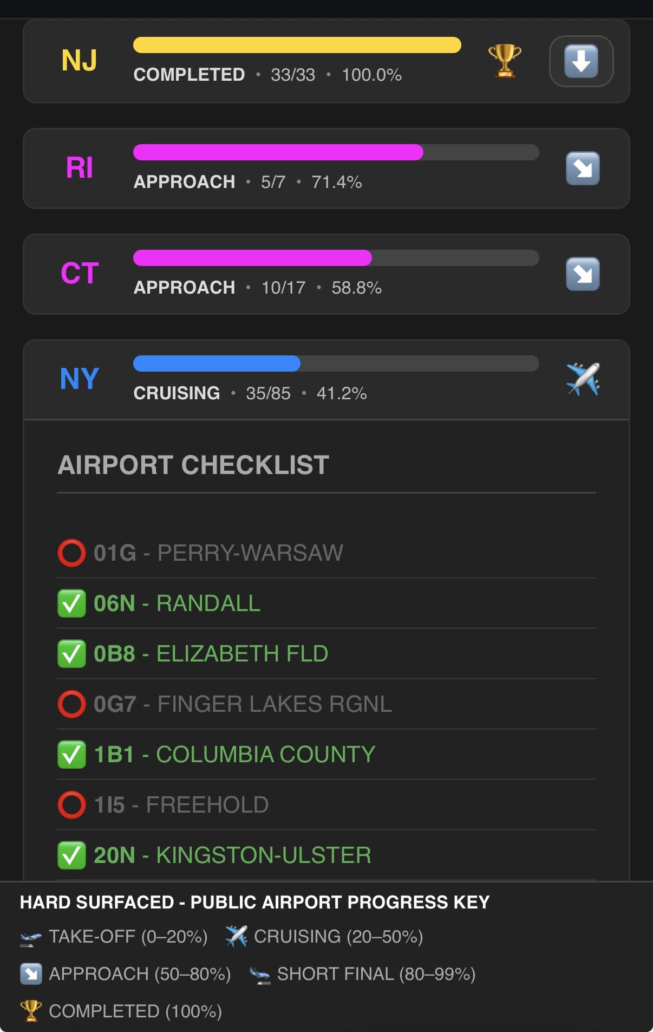Image resolution: width=653 pixels, height=1032 pixels.
Task: Click the NY blue progress bar
Action: 217,364
